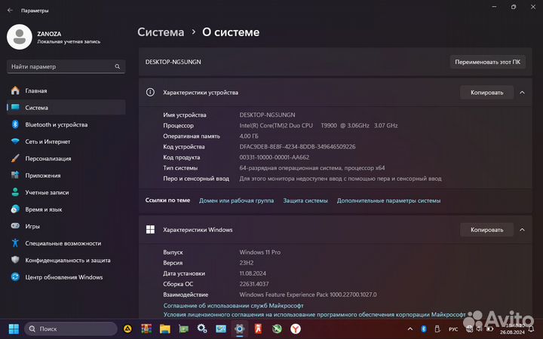Open File Explorer from the taskbar
Screen dimensions: 543x339
(x=165, y=328)
